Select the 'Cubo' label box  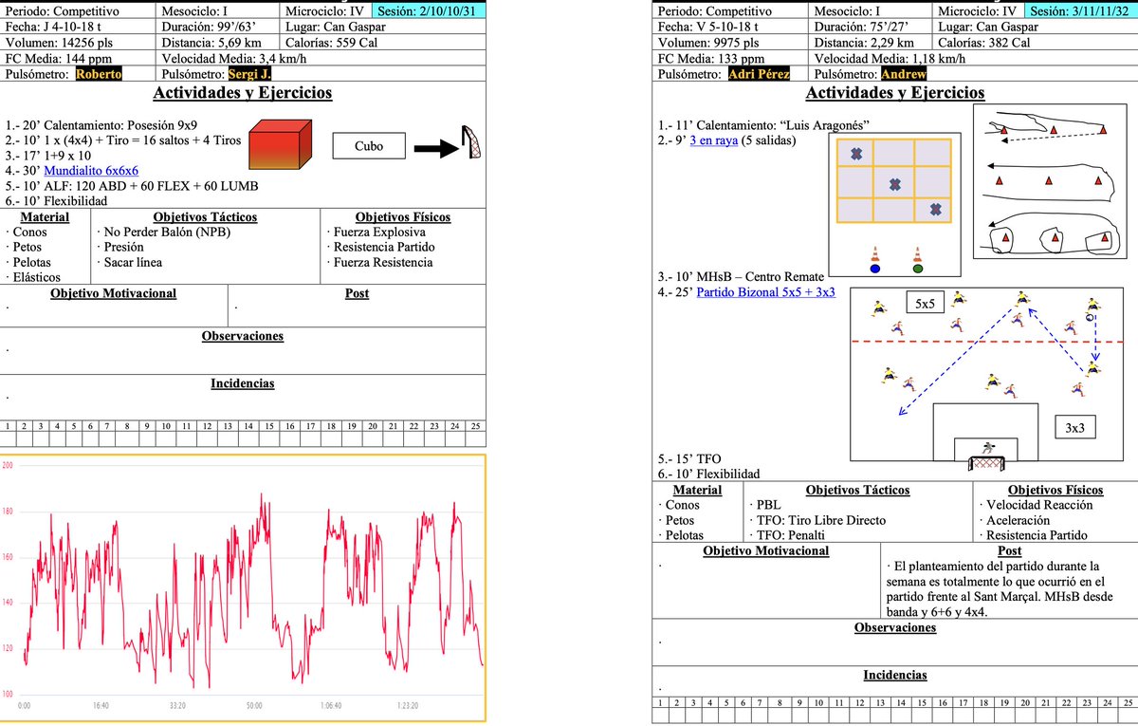tap(370, 146)
